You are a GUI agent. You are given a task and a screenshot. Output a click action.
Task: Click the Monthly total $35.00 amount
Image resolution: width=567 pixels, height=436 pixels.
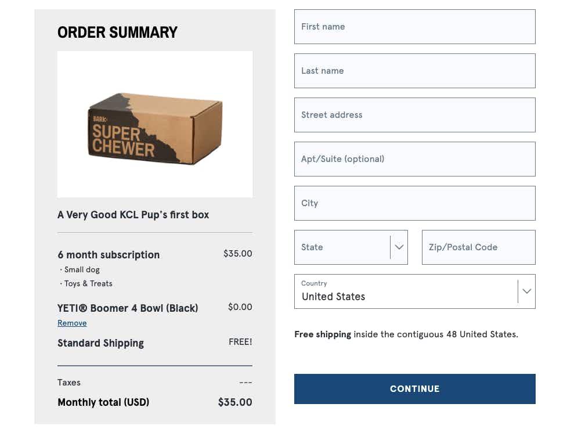pos(235,402)
